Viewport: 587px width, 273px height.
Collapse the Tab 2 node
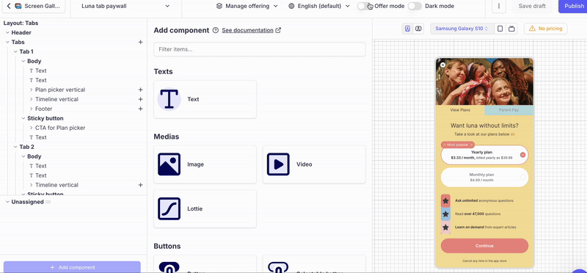[15, 147]
